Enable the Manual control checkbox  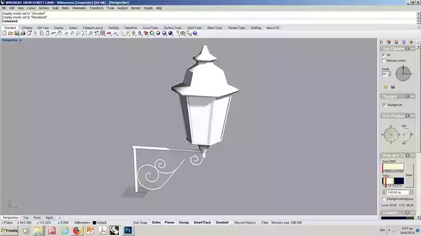click(x=384, y=61)
